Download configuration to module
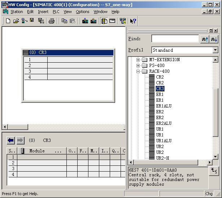This screenshot has height=198, width=222. (85, 21)
